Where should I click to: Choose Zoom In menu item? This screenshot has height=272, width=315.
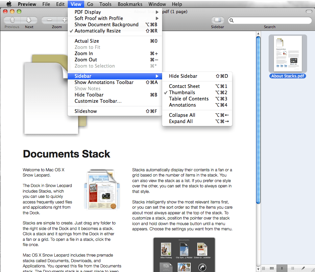[115, 53]
